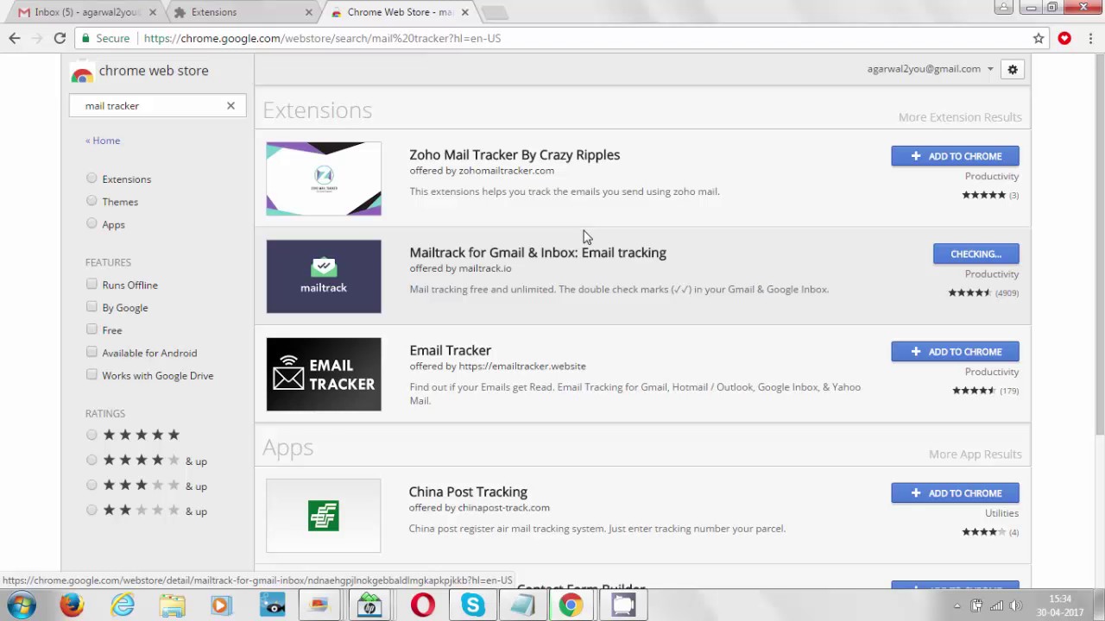Reload the current page
The image size is (1105, 621).
coord(60,38)
